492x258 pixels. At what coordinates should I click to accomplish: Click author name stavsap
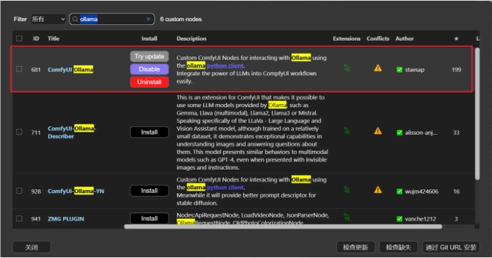414,70
